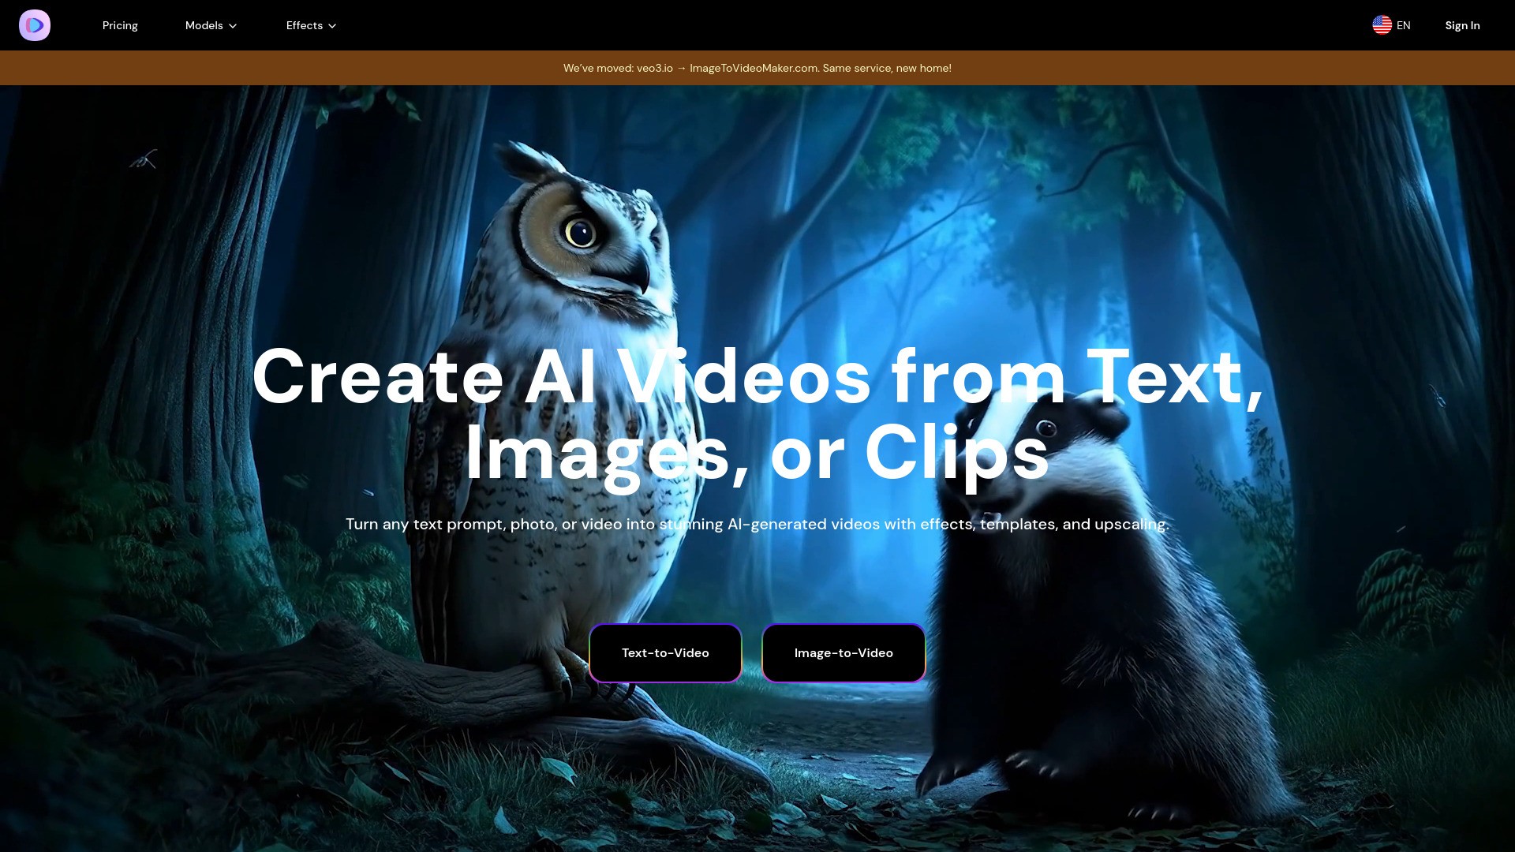Click the chevron beside Models
This screenshot has height=852, width=1515.
(x=232, y=25)
